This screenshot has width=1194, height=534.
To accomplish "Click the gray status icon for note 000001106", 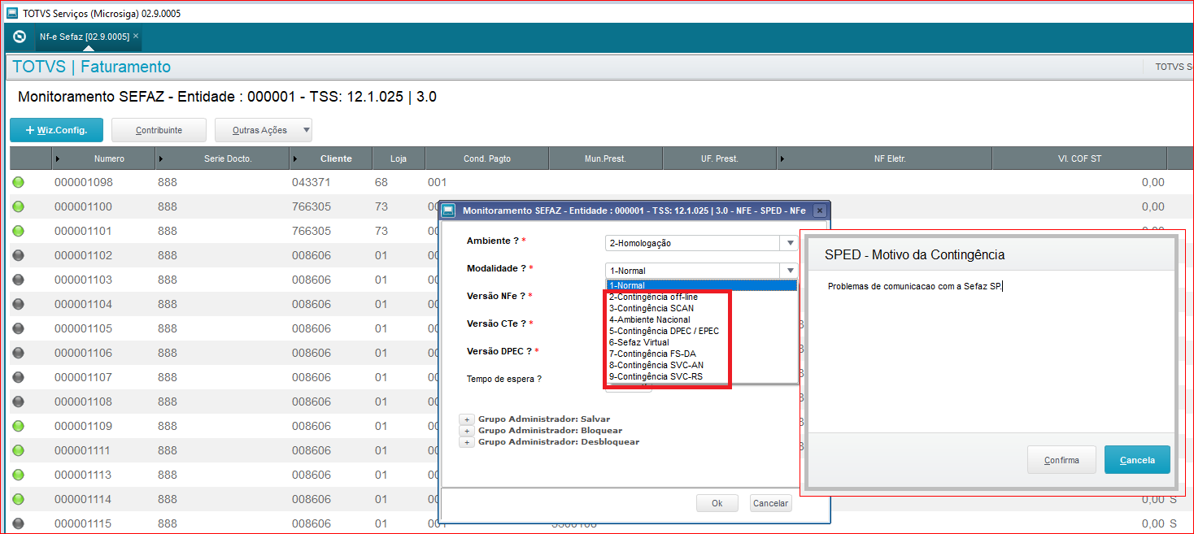I will click(19, 353).
